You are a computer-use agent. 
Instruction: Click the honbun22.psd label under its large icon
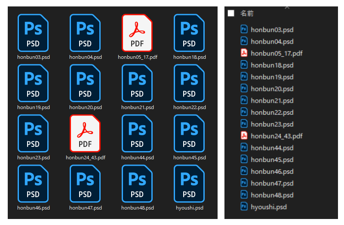point(189,107)
